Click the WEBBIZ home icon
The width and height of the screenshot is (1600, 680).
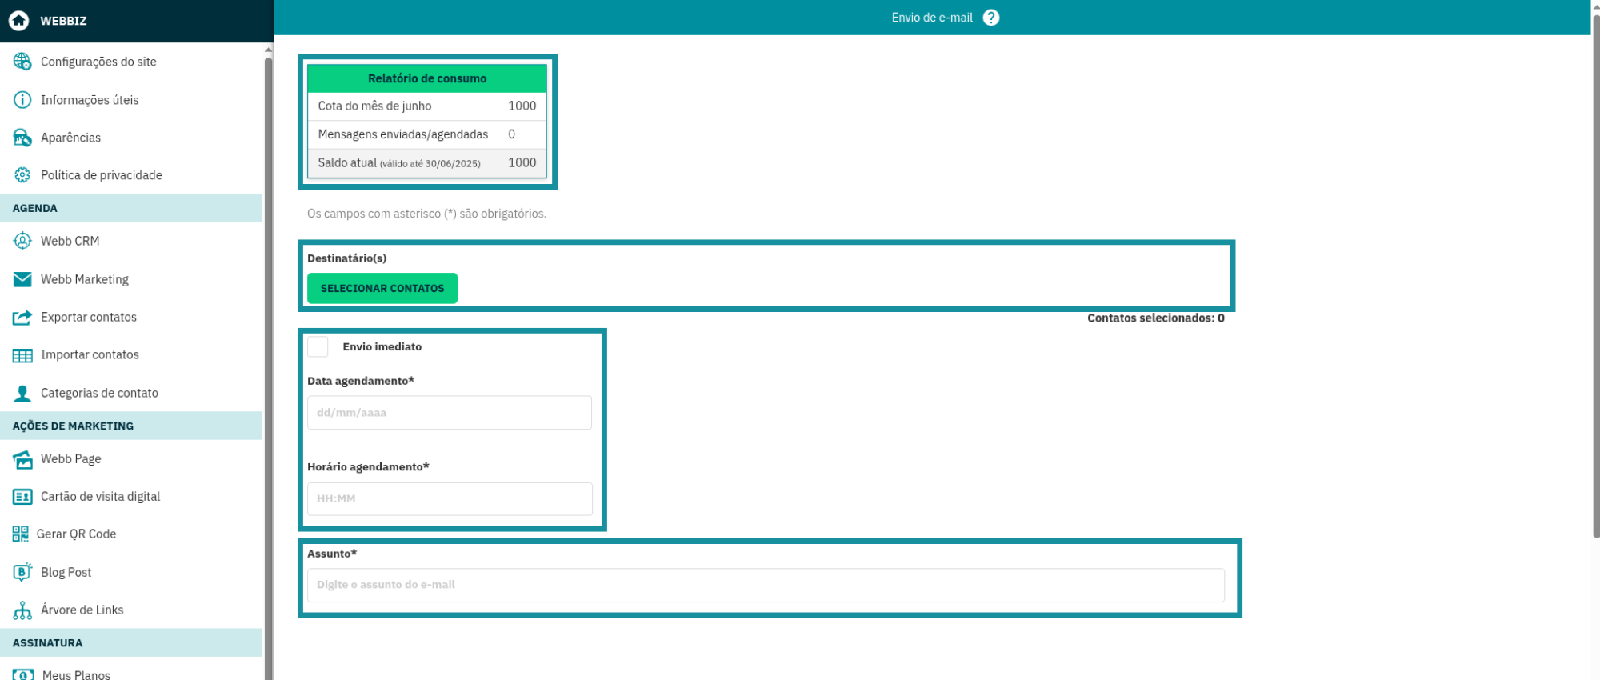point(19,21)
